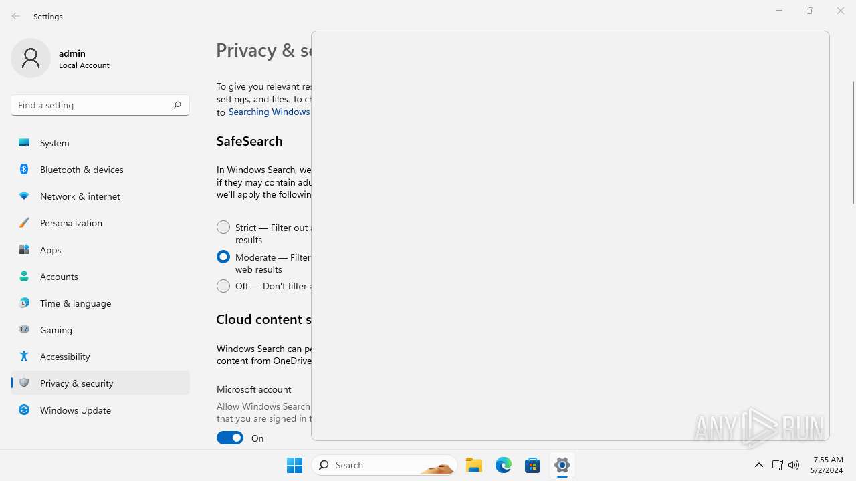Open the admin Local Account profile

pos(61,58)
